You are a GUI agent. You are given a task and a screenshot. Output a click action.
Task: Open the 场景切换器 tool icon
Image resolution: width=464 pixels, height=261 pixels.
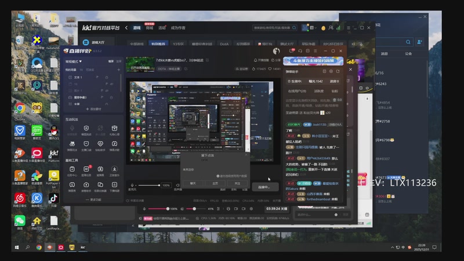coord(100,184)
